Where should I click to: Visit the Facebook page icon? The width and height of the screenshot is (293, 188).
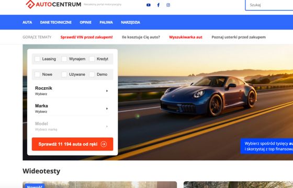(158, 5)
